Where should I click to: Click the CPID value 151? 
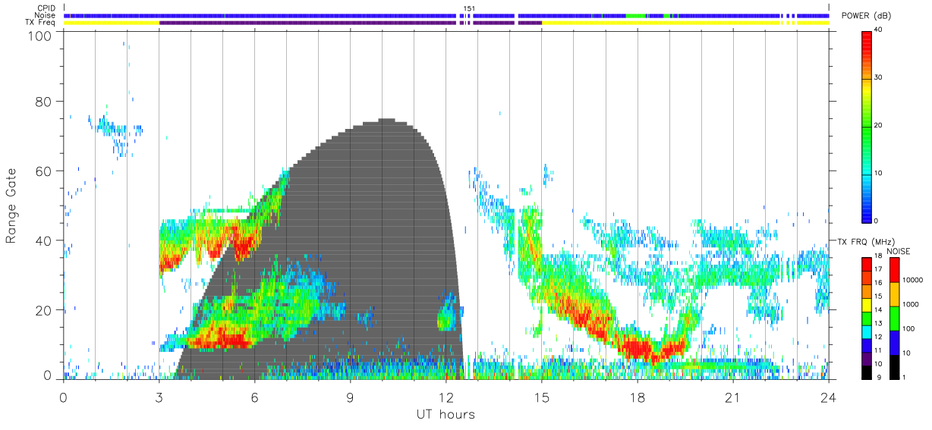coord(469,8)
